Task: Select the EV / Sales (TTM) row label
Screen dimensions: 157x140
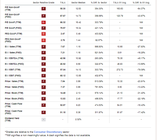Action: [13, 47]
